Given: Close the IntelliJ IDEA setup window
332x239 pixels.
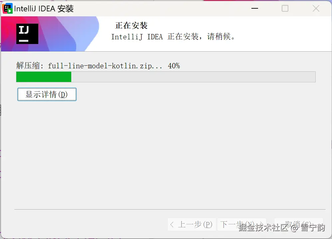Looking at the screenshot, I should 316,8.
